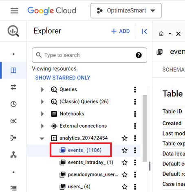Image resolution: width=185 pixels, height=192 pixels.
Task: Open the pseudonymous_user table
Action: click(93, 174)
